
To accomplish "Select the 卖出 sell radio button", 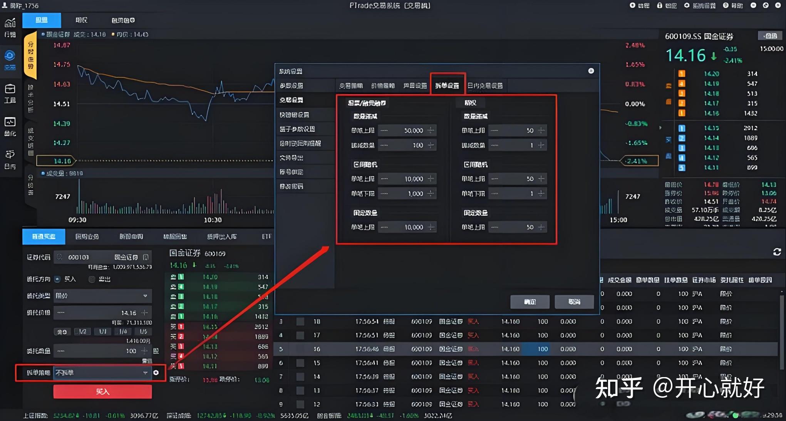I will pos(92,279).
